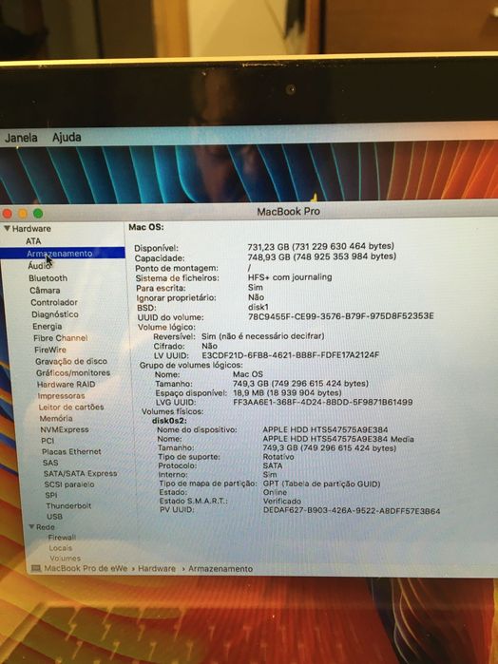Screen dimensions: 498x664
Task: Select PCI in the sidebar
Action: point(48,441)
